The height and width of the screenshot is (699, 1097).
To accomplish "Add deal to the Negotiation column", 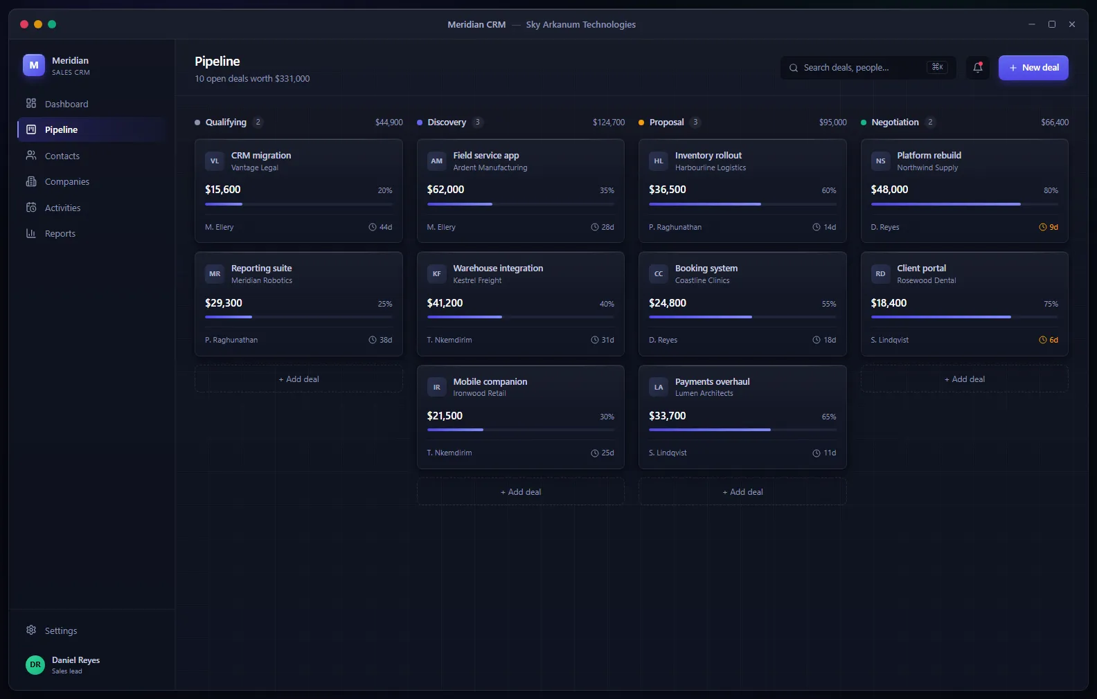I will click(x=965, y=379).
